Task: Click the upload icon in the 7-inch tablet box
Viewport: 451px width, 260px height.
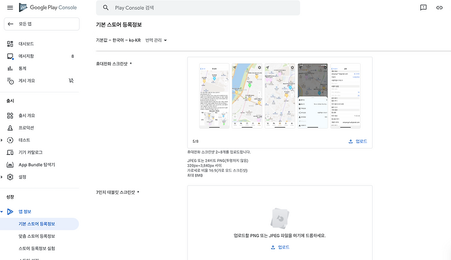Action: coord(273,247)
